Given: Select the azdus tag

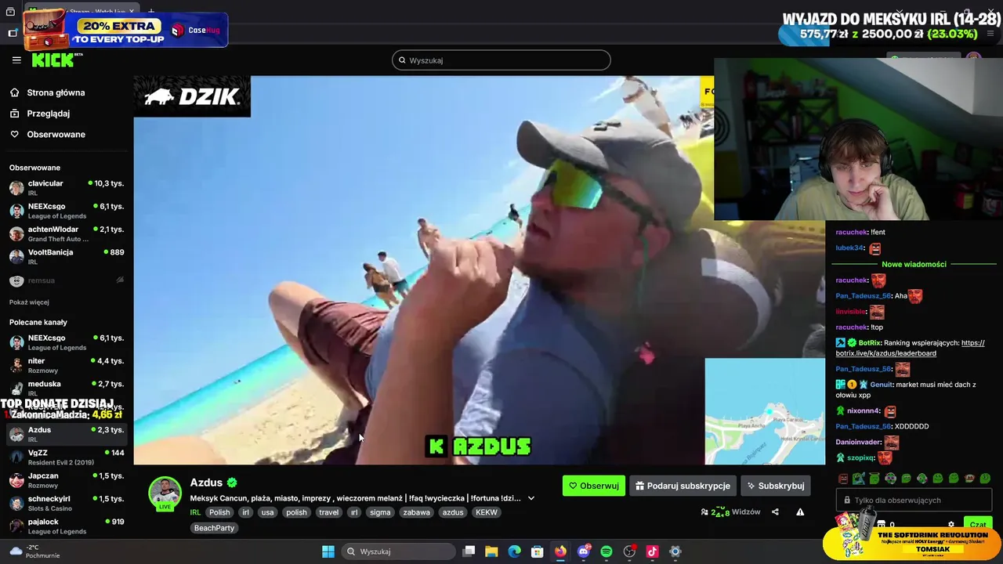Looking at the screenshot, I should click(453, 512).
